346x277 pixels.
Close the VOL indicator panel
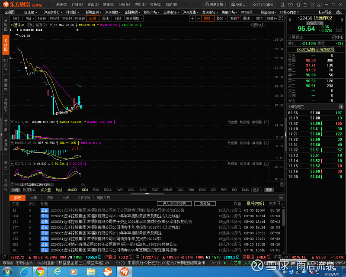click(x=266, y=122)
